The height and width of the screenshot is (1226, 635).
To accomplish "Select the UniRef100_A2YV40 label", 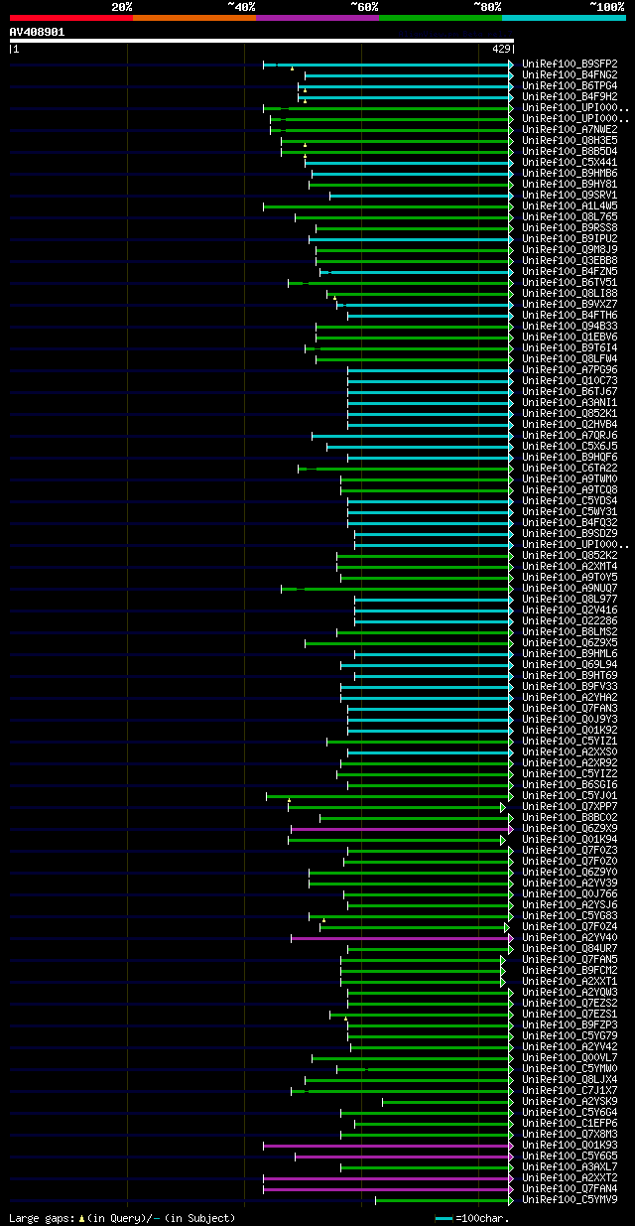I will tap(570, 937).
